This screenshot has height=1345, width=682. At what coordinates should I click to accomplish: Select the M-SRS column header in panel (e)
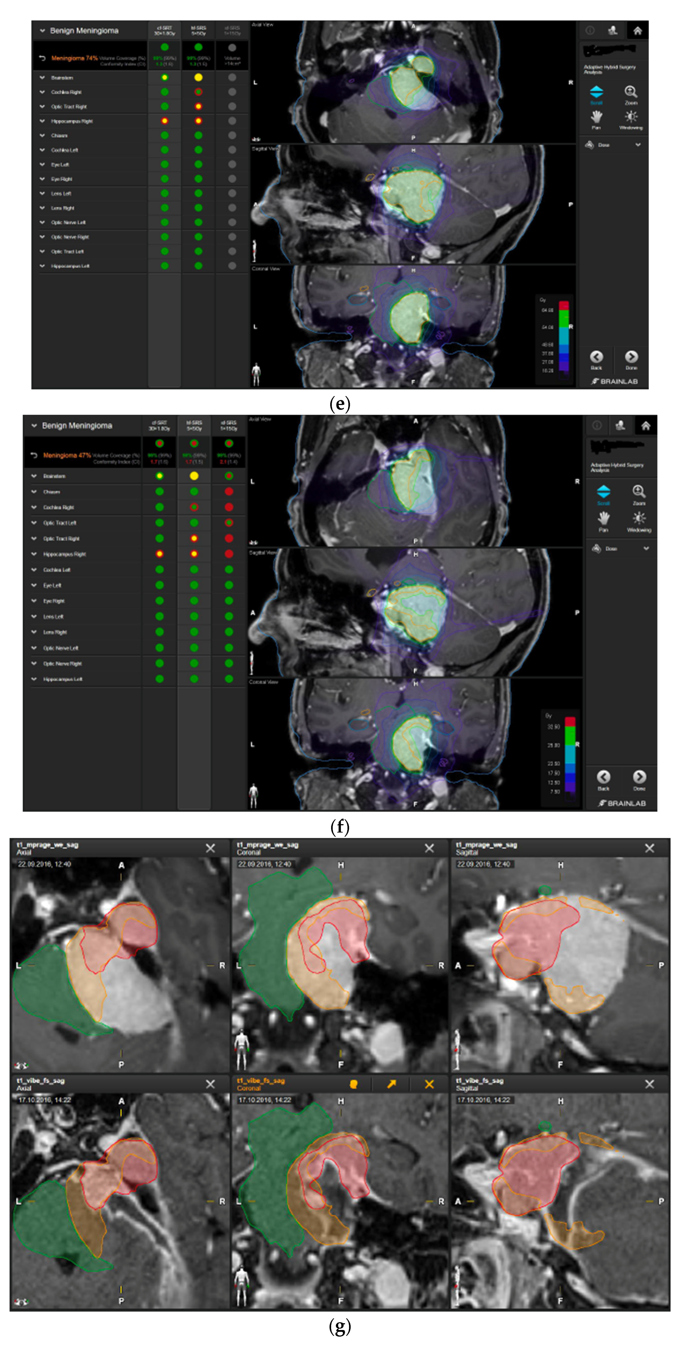coord(198,30)
